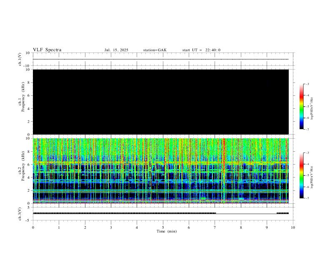The width and height of the screenshot is (330, 255).
Task: Click the ch.2 color scale bar
Action: point(301,175)
